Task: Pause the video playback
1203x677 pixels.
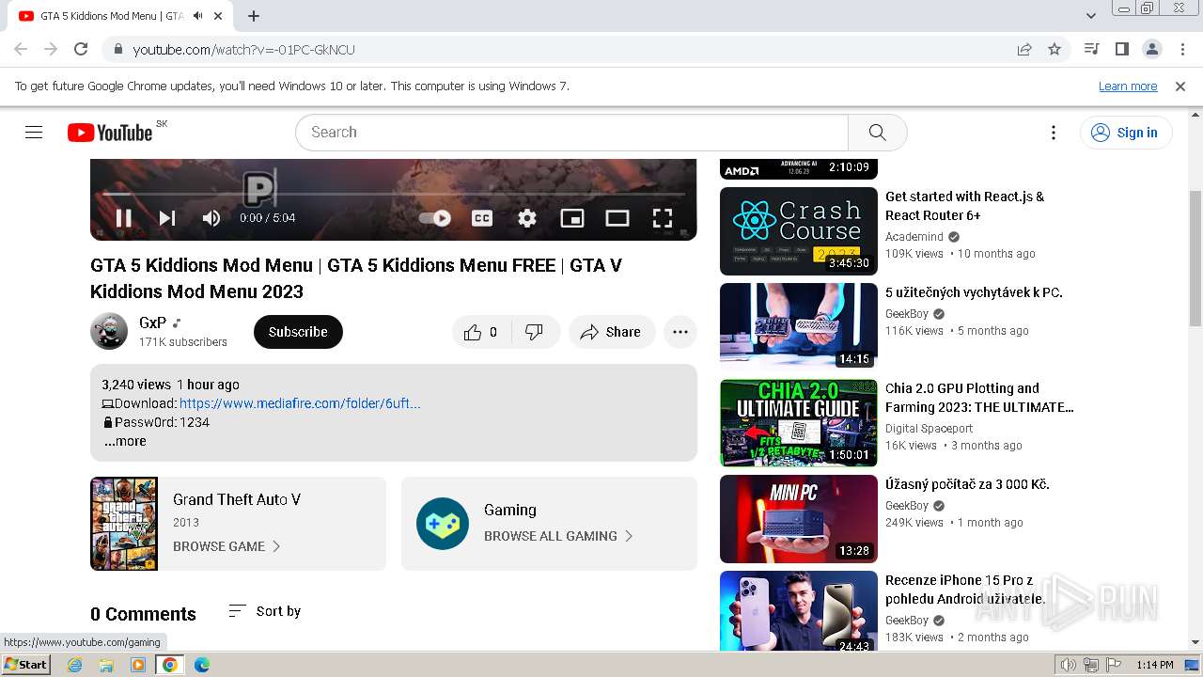Action: [123, 218]
